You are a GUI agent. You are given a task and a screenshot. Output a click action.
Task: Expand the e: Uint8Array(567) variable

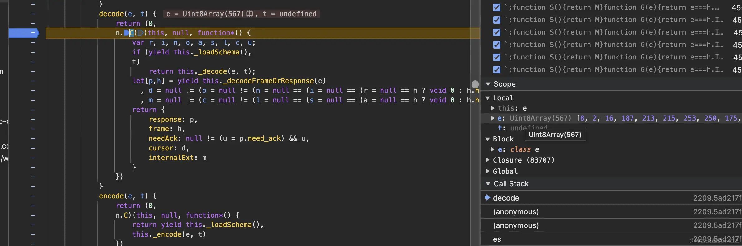point(492,118)
